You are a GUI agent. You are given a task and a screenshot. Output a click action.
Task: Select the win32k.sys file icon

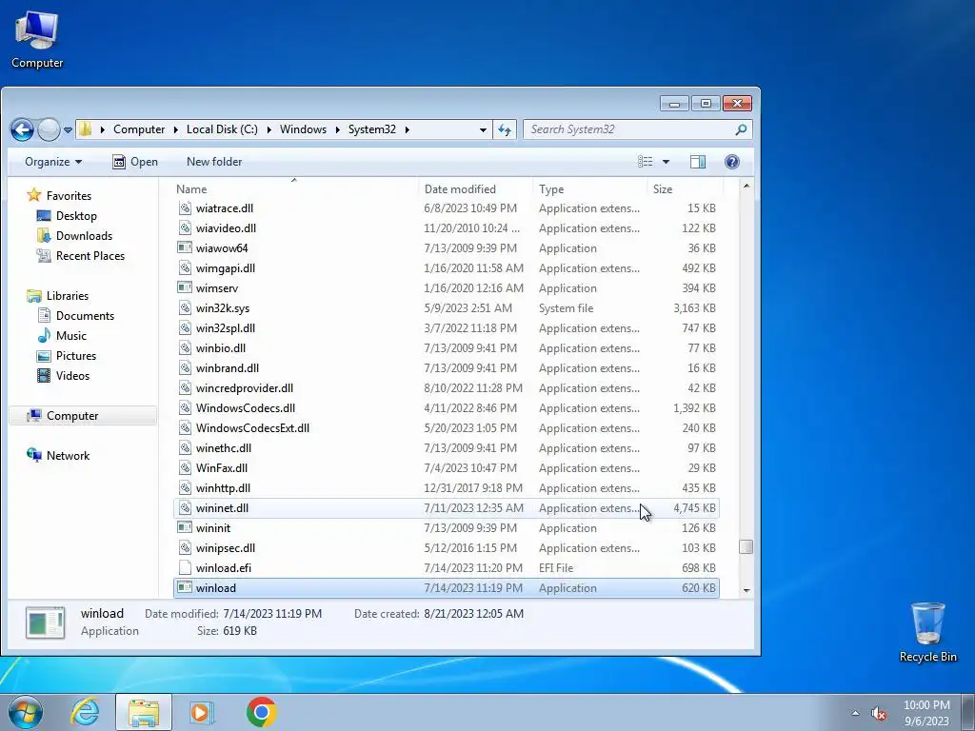185,307
